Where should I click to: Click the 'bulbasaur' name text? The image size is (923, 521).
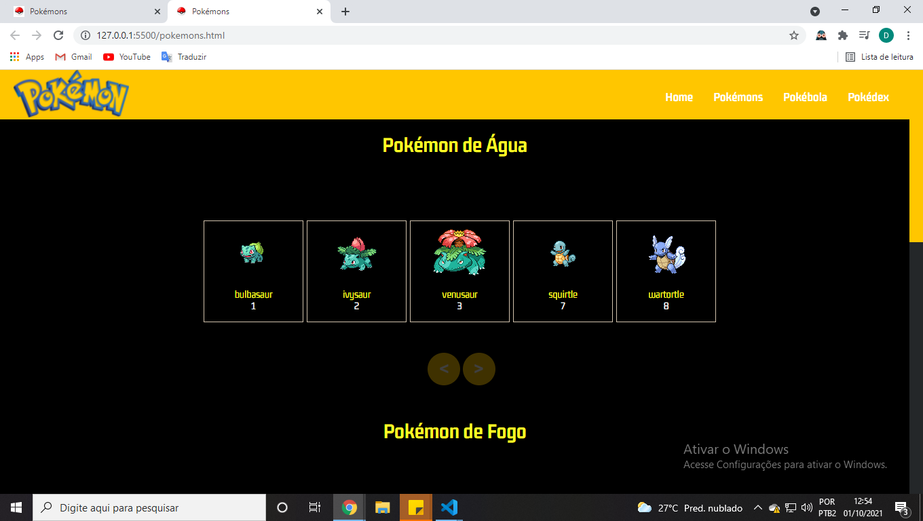coord(253,294)
